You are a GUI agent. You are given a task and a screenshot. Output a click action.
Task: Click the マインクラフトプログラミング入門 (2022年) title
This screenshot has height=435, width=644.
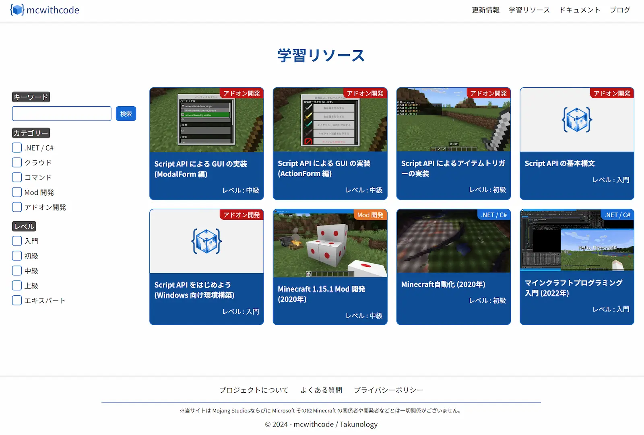573,288
